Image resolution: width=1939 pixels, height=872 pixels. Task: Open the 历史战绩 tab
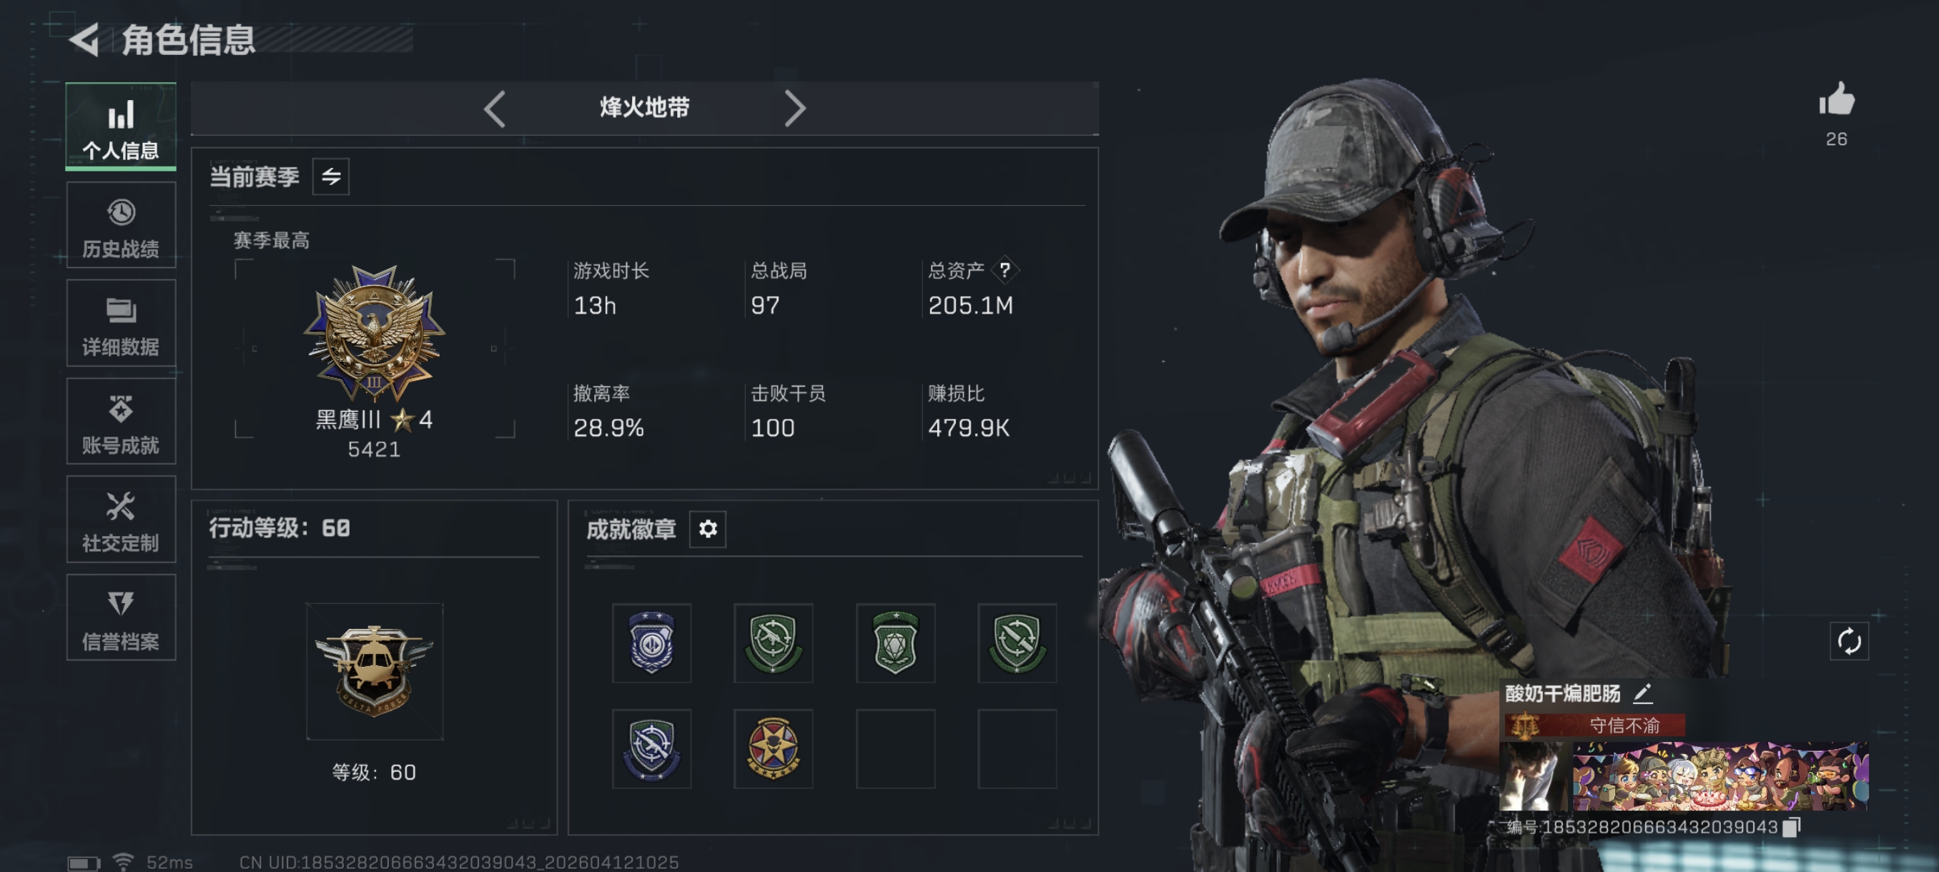(x=120, y=225)
